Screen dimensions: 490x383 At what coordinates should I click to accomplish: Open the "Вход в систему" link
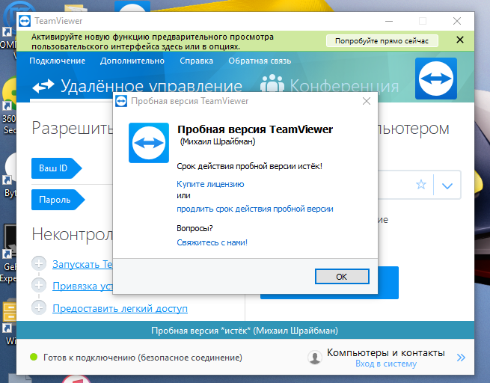click(386, 364)
